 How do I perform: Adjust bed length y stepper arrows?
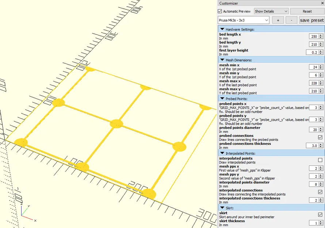tap(321, 44)
